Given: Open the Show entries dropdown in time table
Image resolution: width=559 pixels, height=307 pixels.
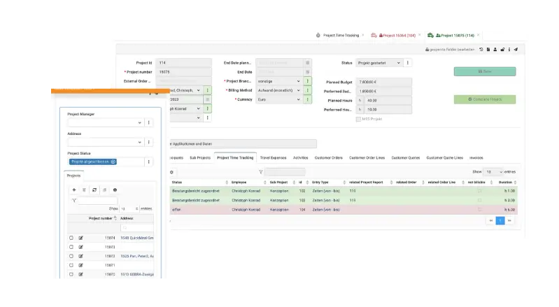Looking at the screenshot, I should click(494, 171).
